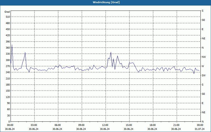Pick the NE compass label level with 30
Viewport: 211px width, 132px height.
pyautogui.click(x=203, y=112)
